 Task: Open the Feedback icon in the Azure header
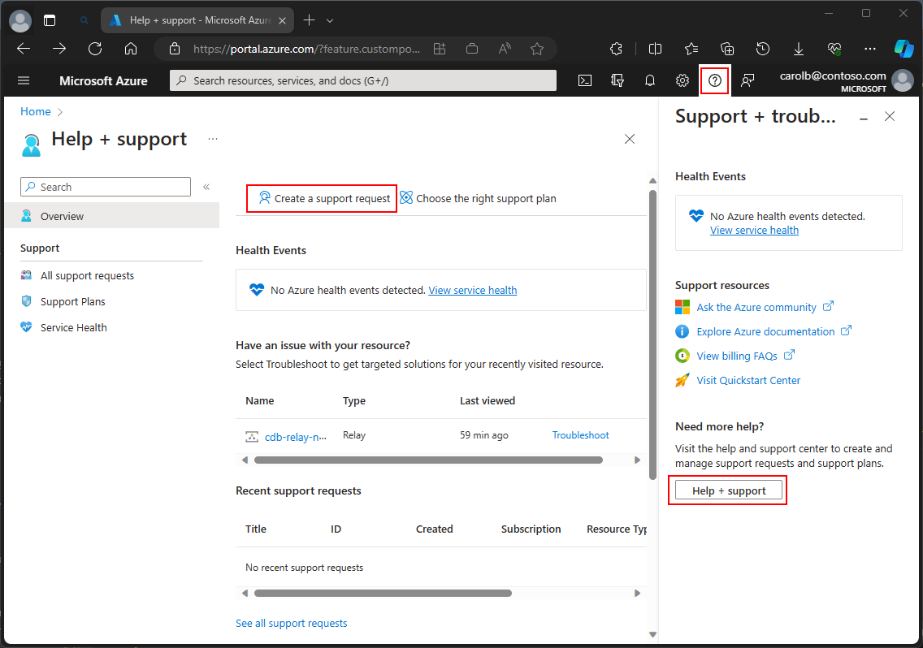pyautogui.click(x=747, y=80)
